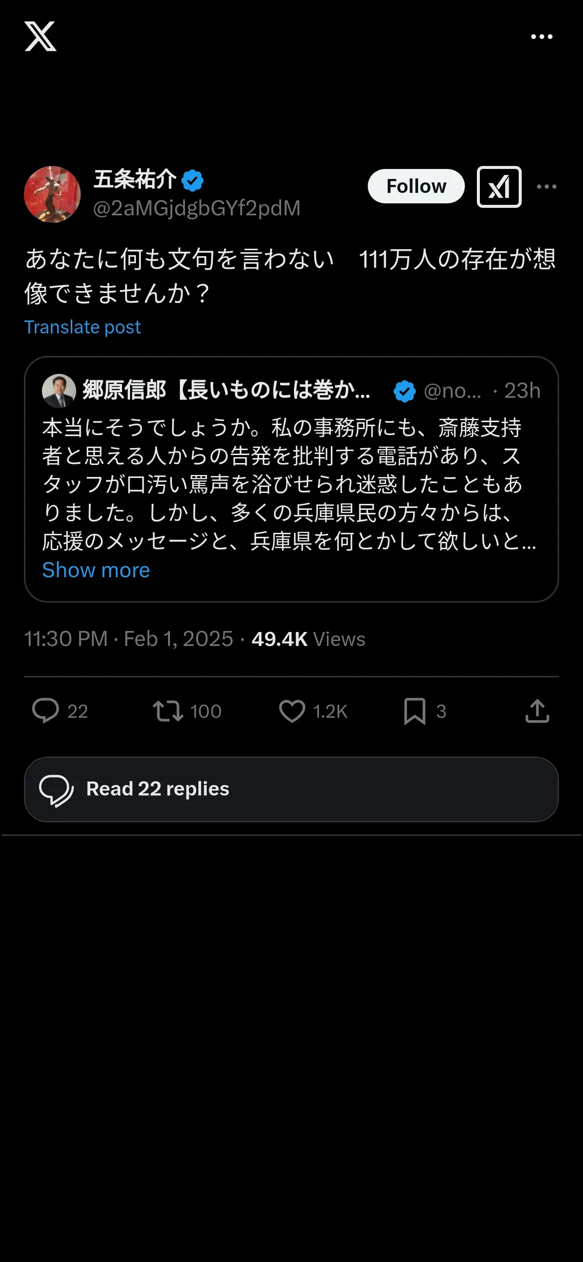Screen dimensions: 583x1262
Task: Click the reply speech bubble icon
Action: click(45, 711)
